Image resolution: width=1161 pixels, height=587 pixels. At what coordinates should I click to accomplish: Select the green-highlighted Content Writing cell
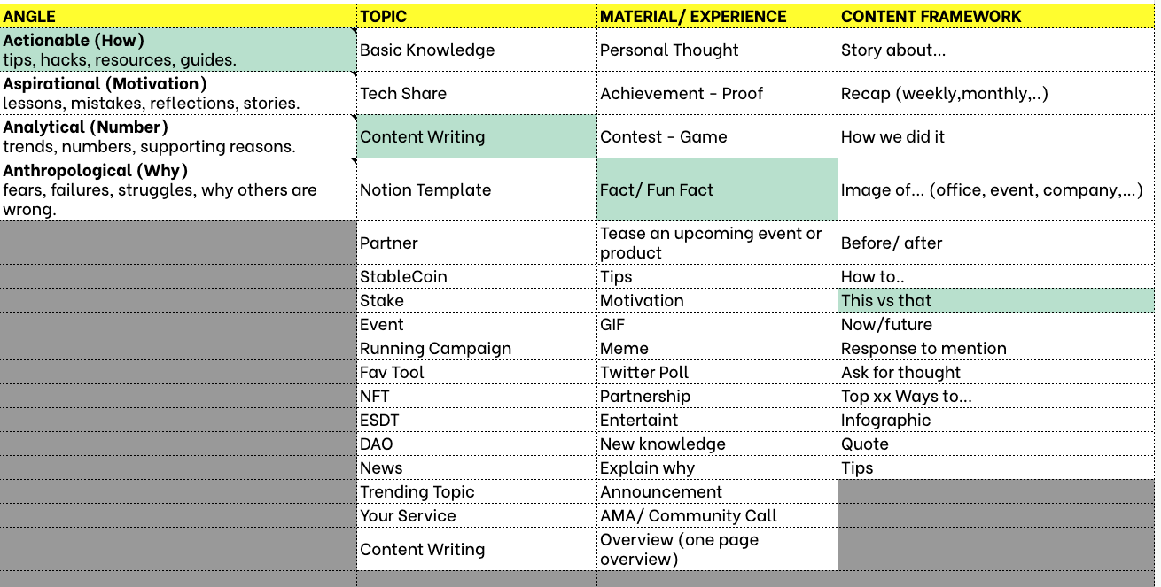coord(476,136)
